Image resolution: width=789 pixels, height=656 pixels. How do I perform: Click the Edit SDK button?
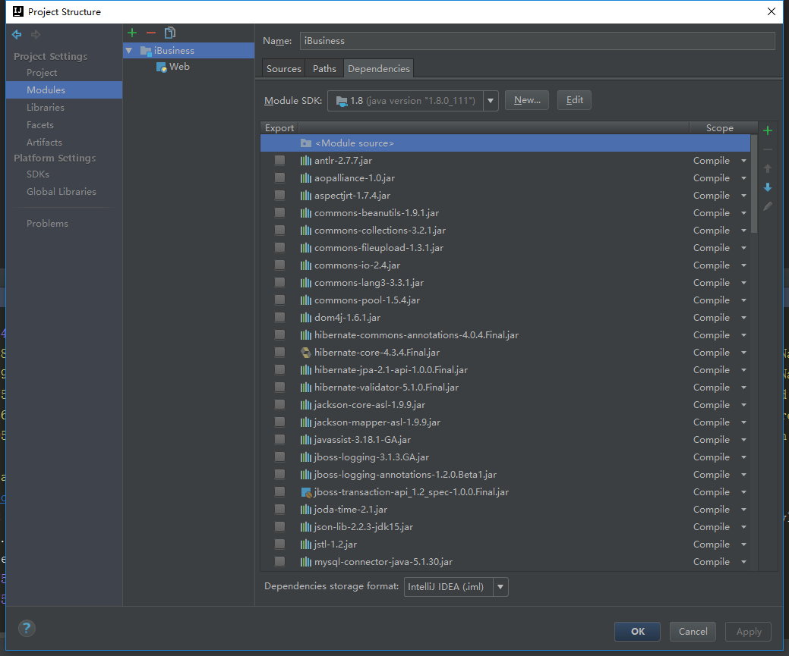(x=574, y=100)
